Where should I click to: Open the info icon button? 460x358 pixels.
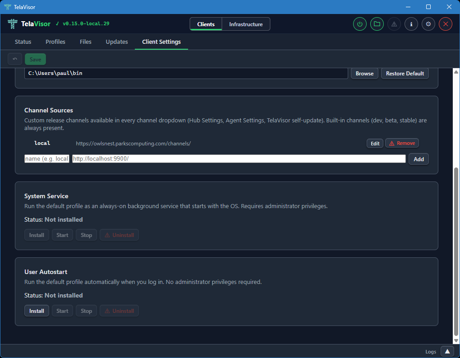(x=411, y=24)
